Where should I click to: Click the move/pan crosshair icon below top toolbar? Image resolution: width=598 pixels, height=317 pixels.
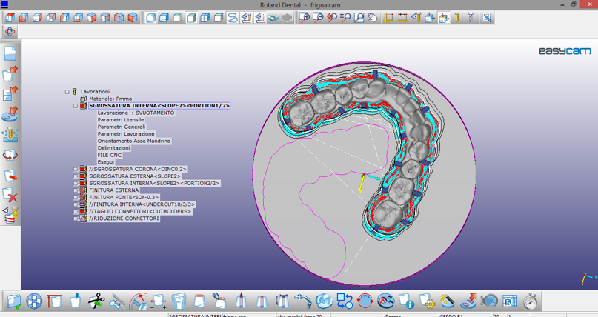10,32
